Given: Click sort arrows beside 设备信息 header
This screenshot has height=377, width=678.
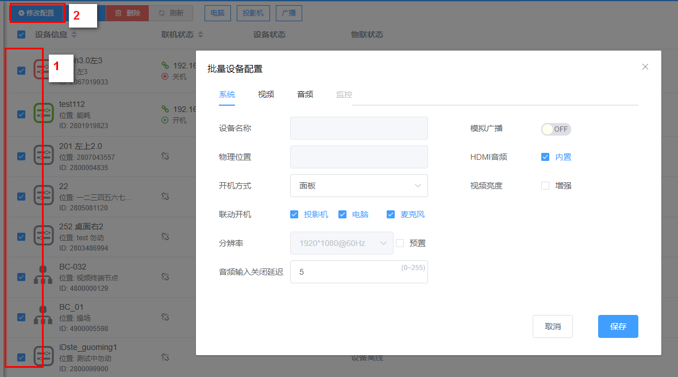Looking at the screenshot, I should pyautogui.click(x=74, y=35).
